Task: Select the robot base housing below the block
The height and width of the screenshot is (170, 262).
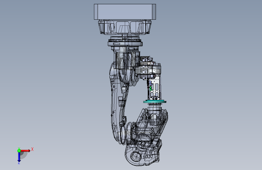Action: 125,27
